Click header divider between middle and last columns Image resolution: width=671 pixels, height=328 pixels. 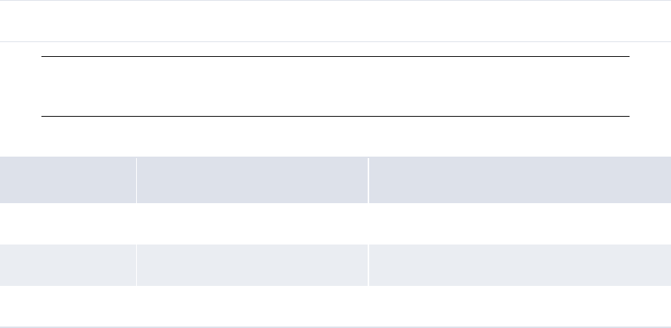coord(368,180)
